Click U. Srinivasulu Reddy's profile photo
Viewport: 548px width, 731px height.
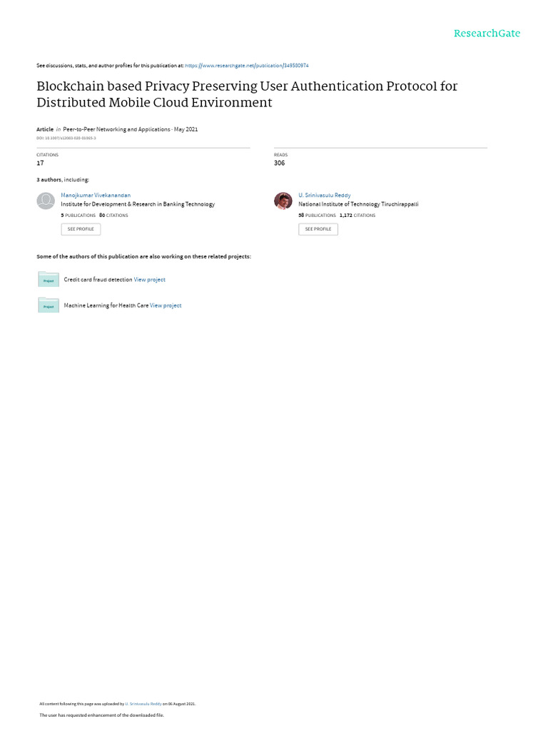(283, 201)
